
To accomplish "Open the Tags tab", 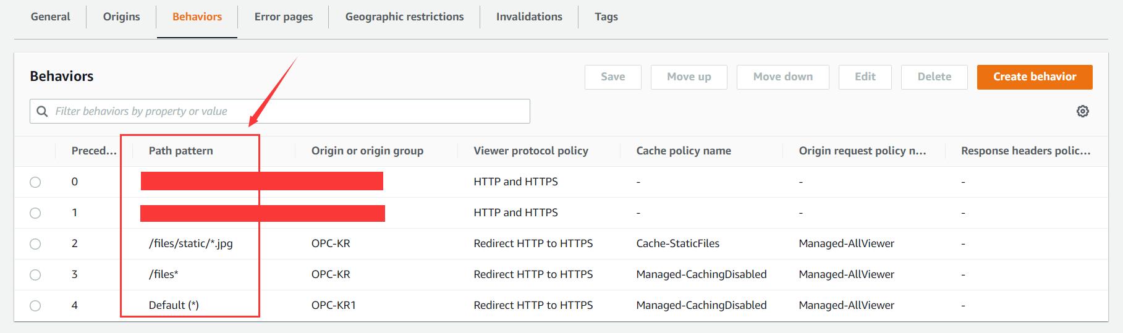I will 606,17.
